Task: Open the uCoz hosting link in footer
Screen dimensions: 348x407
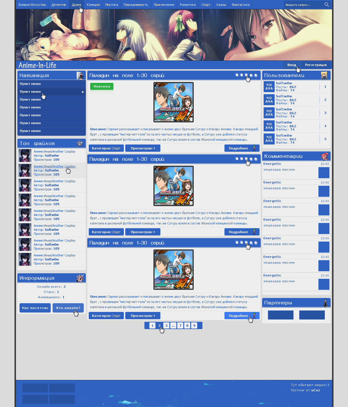Action: [316, 390]
